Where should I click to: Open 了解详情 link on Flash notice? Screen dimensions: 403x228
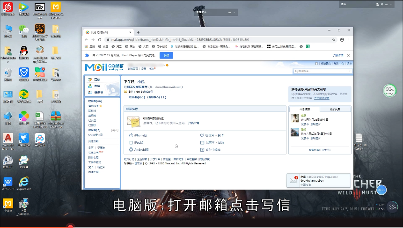[338, 56]
